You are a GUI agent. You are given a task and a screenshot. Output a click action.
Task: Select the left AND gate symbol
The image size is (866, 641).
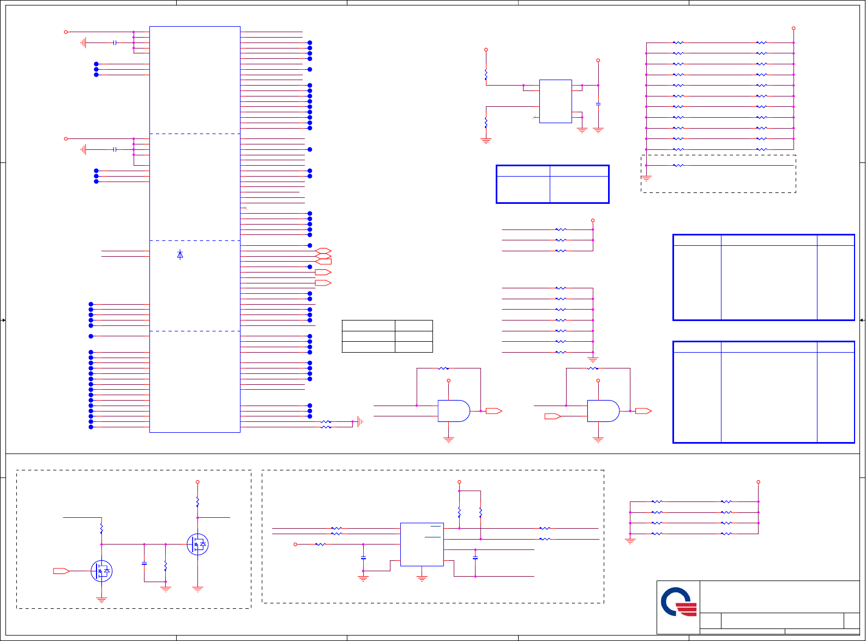tap(454, 411)
